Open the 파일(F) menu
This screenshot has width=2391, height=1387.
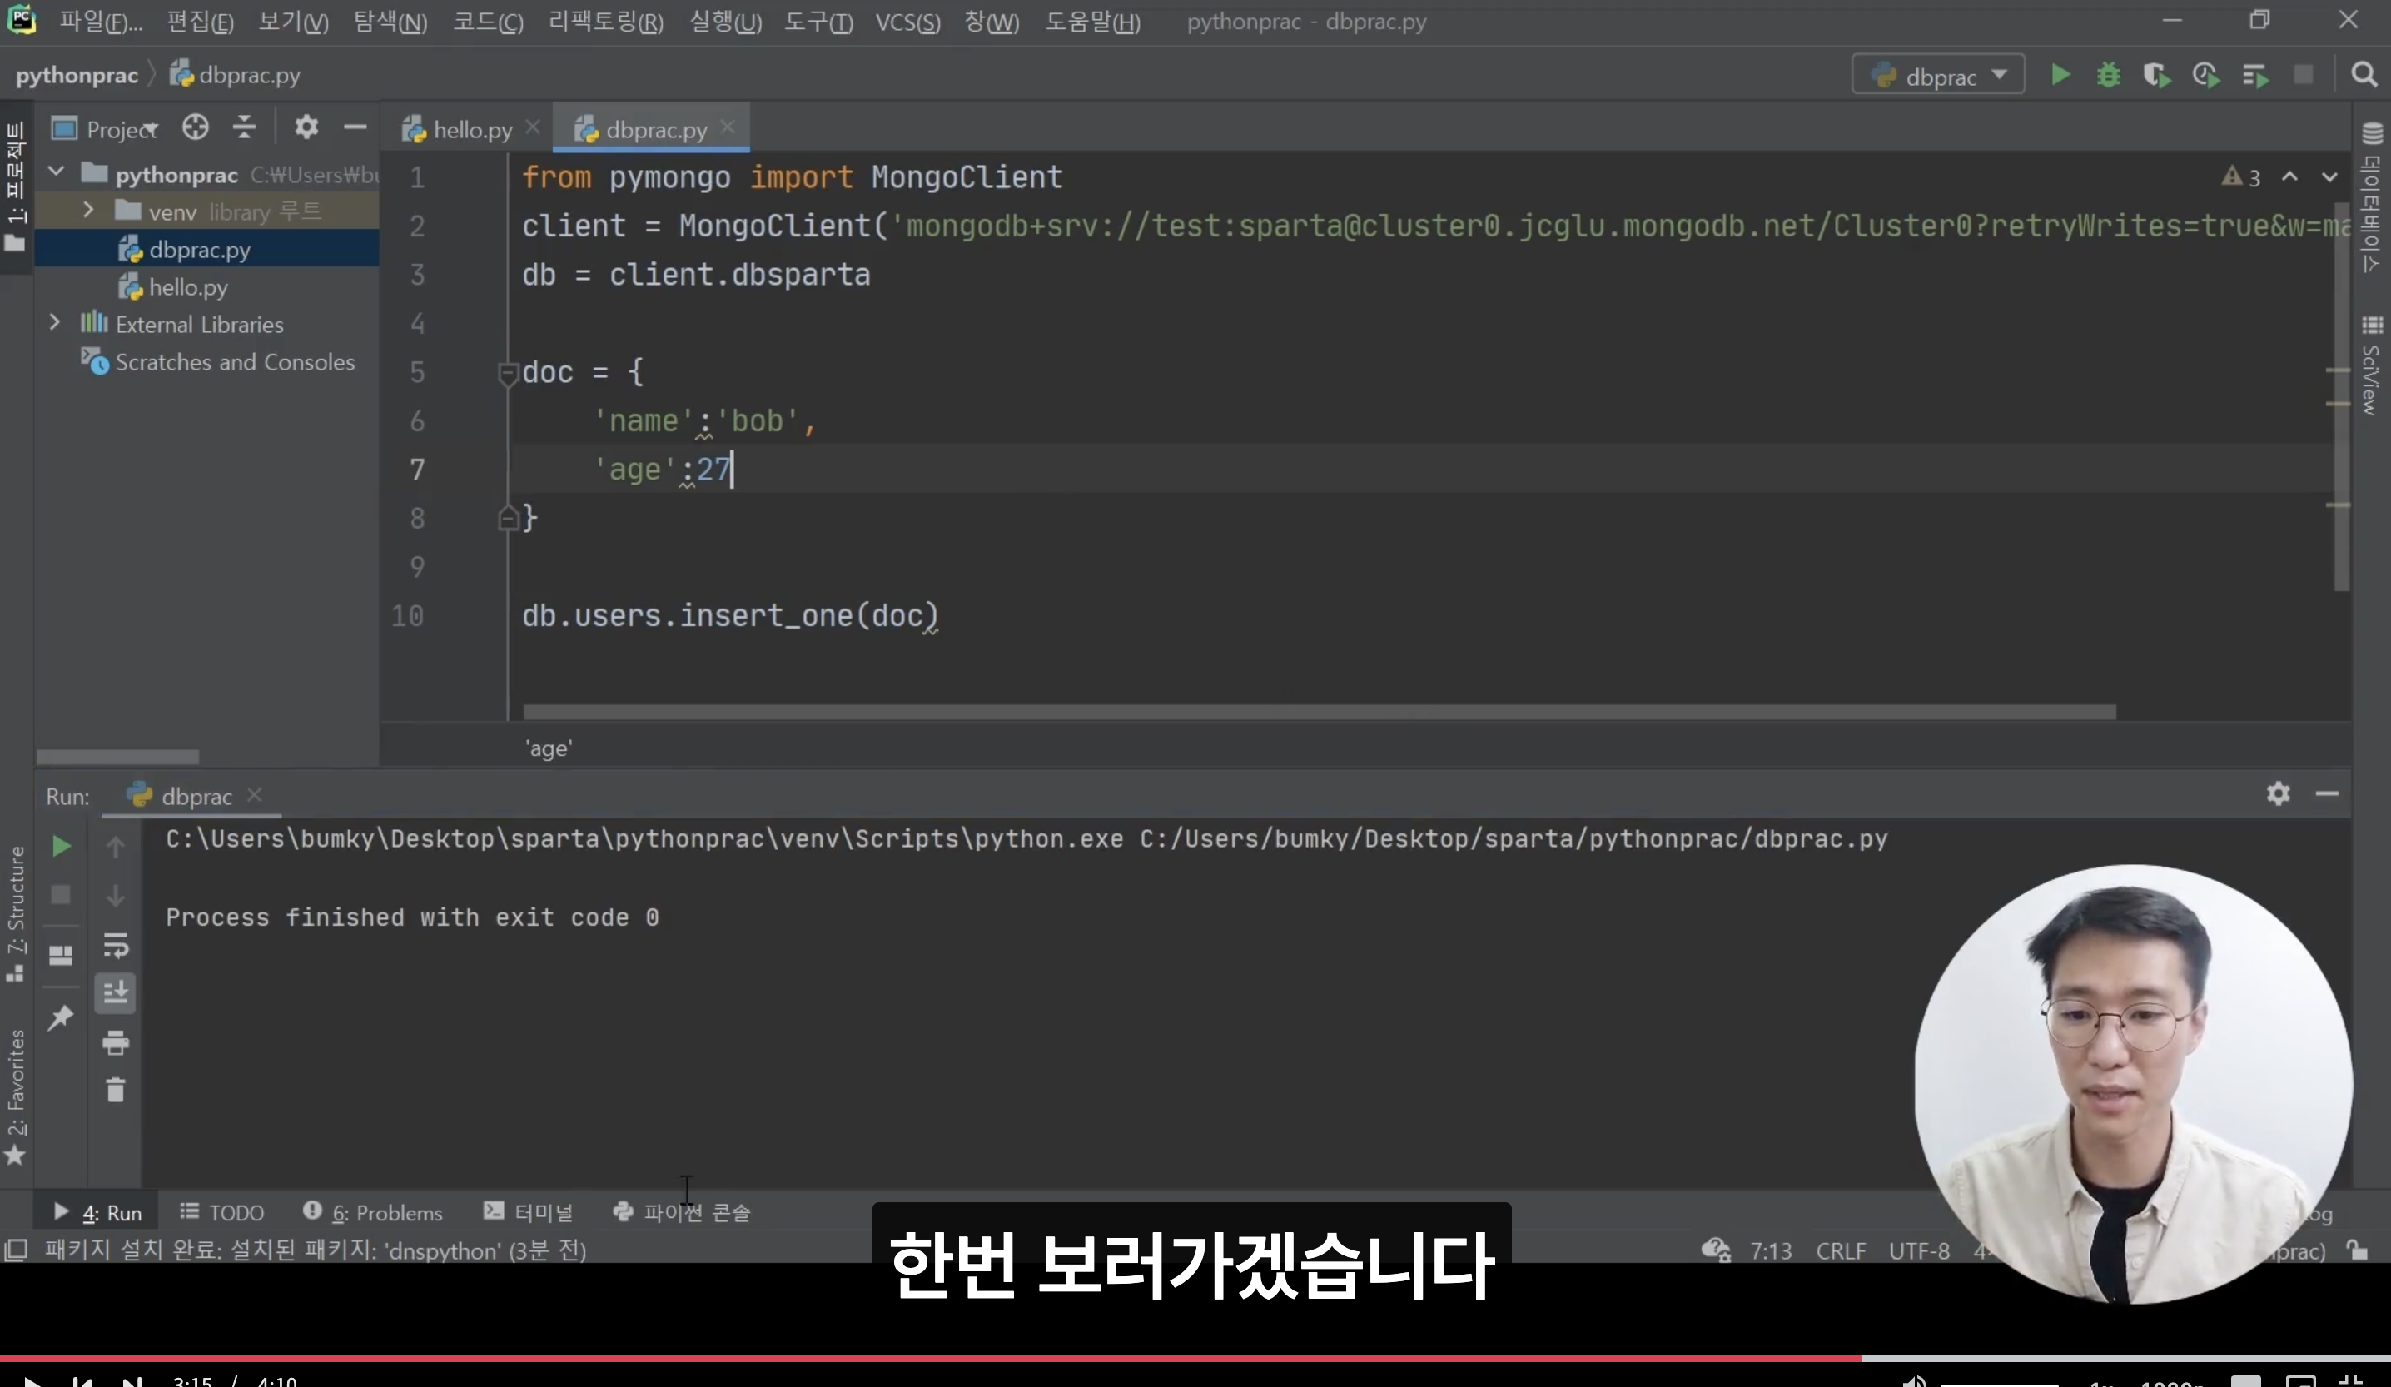tap(101, 22)
